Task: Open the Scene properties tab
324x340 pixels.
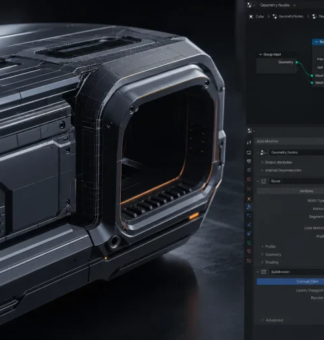Action: tap(249, 179)
